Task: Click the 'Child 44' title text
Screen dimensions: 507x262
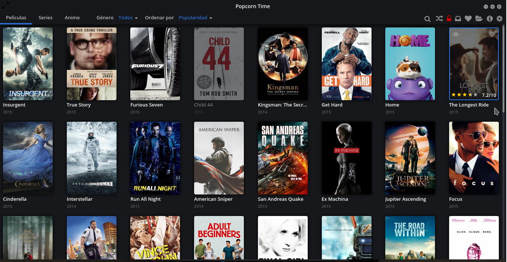Action: [x=203, y=105]
